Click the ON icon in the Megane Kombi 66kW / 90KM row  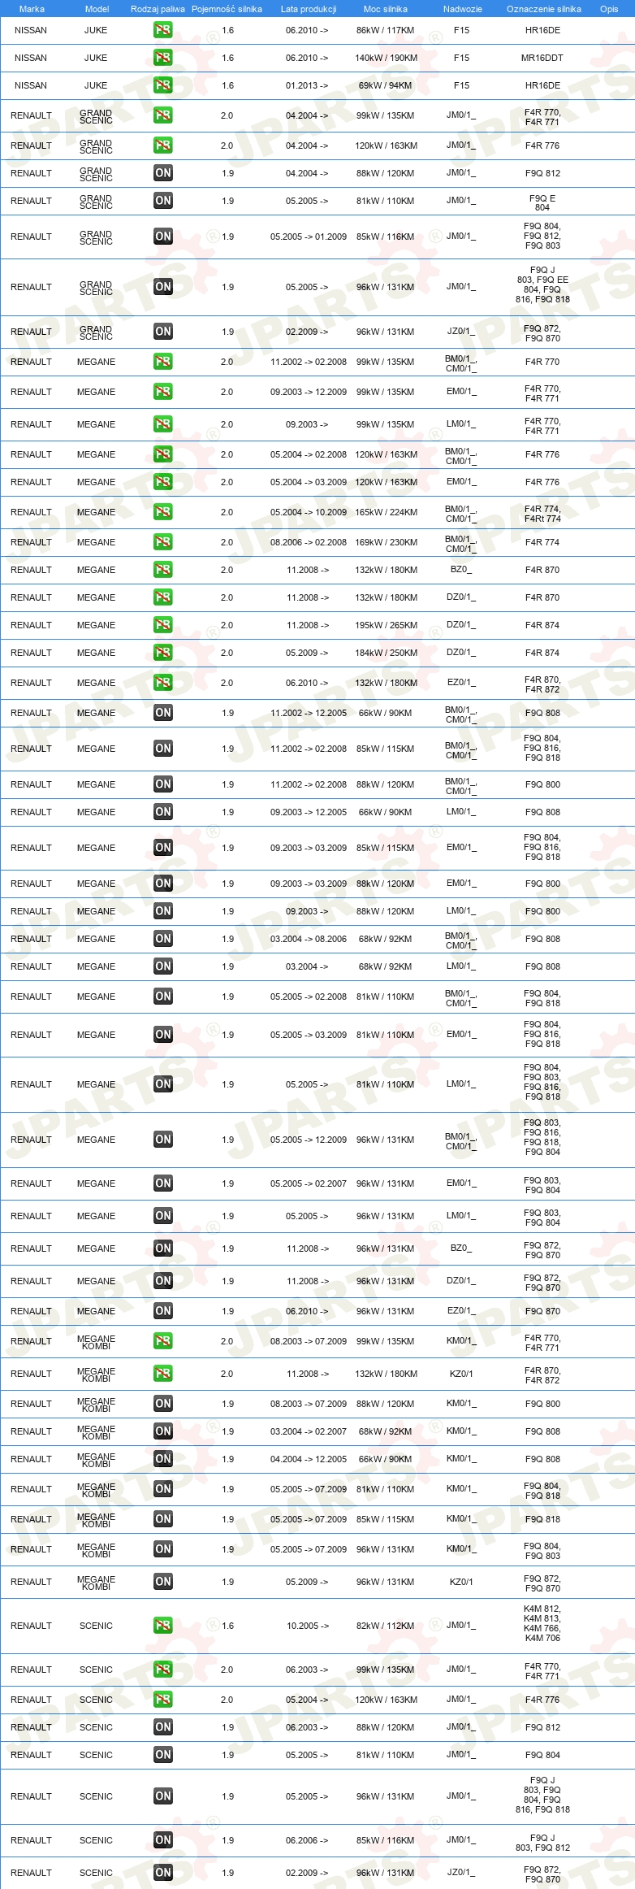[163, 1459]
